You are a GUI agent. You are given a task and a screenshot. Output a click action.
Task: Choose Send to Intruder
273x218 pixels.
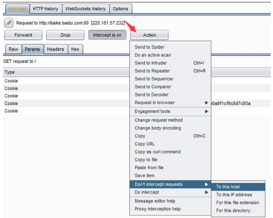coord(170,63)
